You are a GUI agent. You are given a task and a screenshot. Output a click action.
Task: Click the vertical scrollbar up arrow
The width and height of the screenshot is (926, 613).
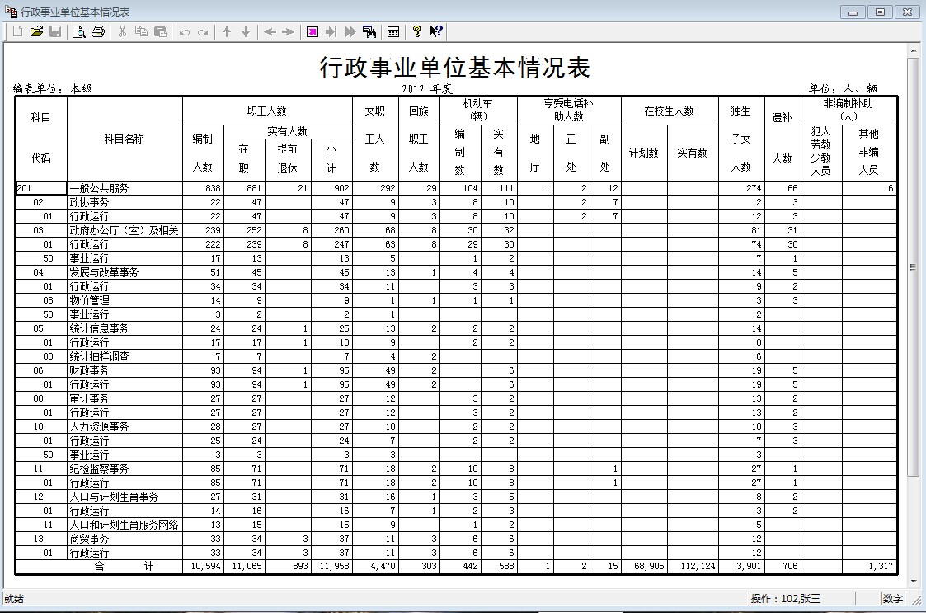[x=913, y=51]
